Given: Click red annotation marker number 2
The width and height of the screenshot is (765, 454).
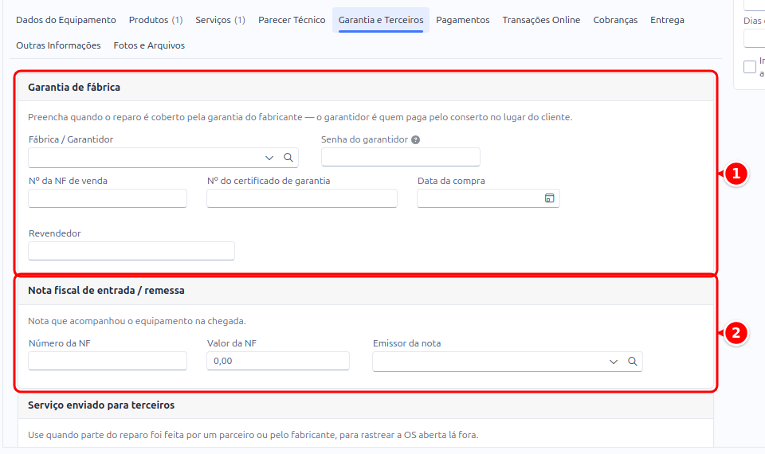Looking at the screenshot, I should (736, 333).
